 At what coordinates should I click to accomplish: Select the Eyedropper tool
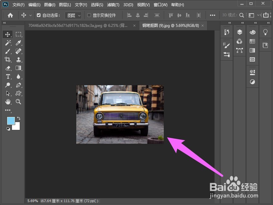tap(18, 43)
